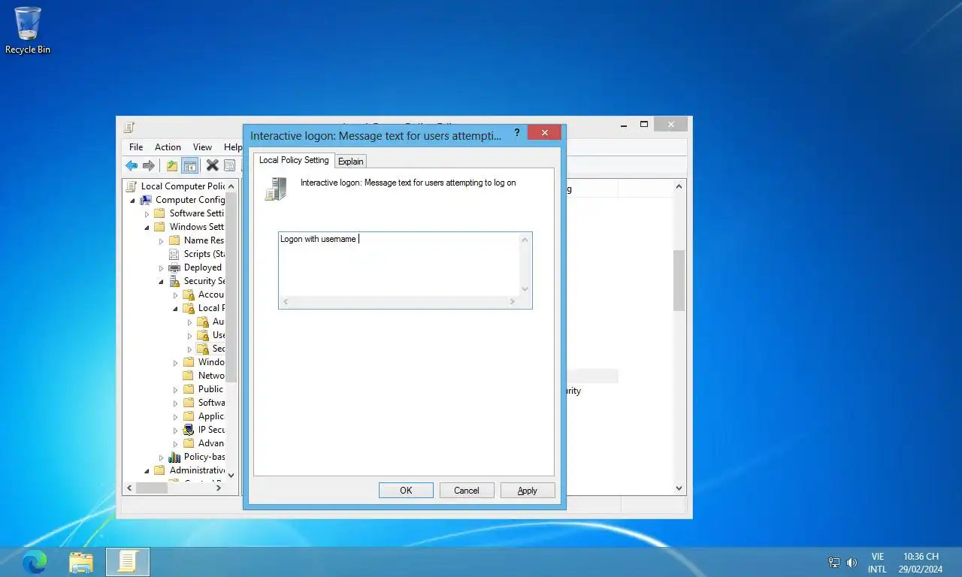Launch Microsoft Edge from the taskbar
This screenshot has width=962, height=577.
[x=34, y=561]
